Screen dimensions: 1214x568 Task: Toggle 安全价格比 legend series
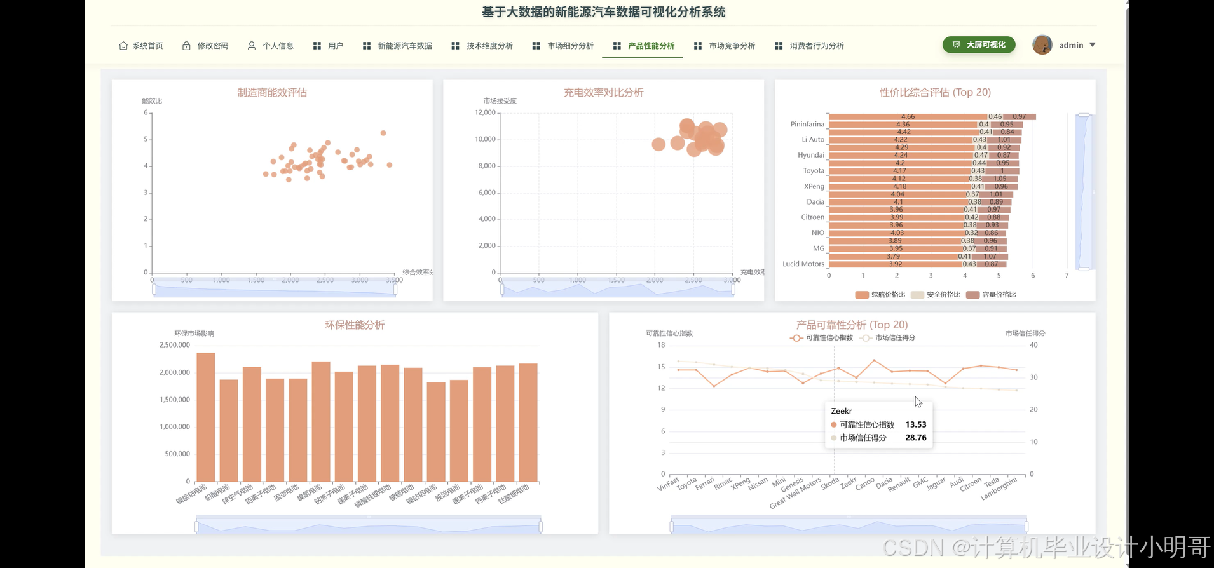pos(936,295)
